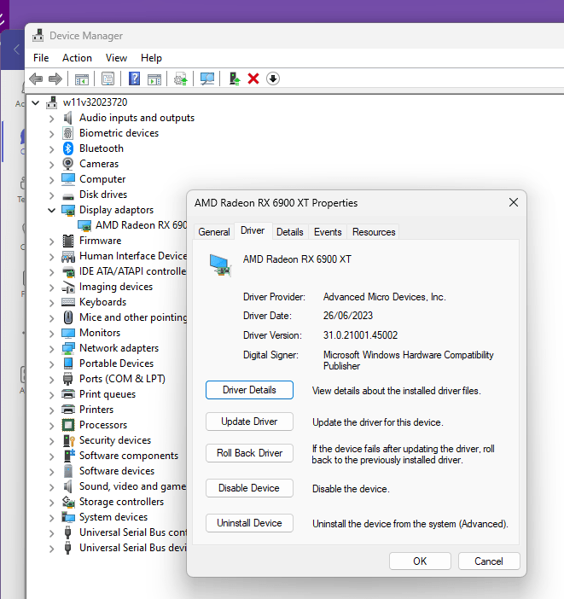The image size is (564, 599).
Task: Open the File menu
Action: pyautogui.click(x=41, y=58)
